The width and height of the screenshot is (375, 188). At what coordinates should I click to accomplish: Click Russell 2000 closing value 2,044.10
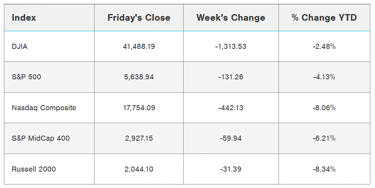pyautogui.click(x=139, y=169)
